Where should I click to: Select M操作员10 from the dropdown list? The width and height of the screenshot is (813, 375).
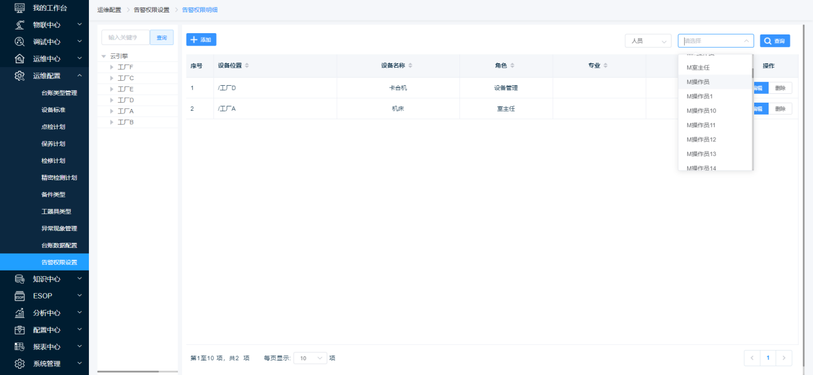click(x=701, y=111)
